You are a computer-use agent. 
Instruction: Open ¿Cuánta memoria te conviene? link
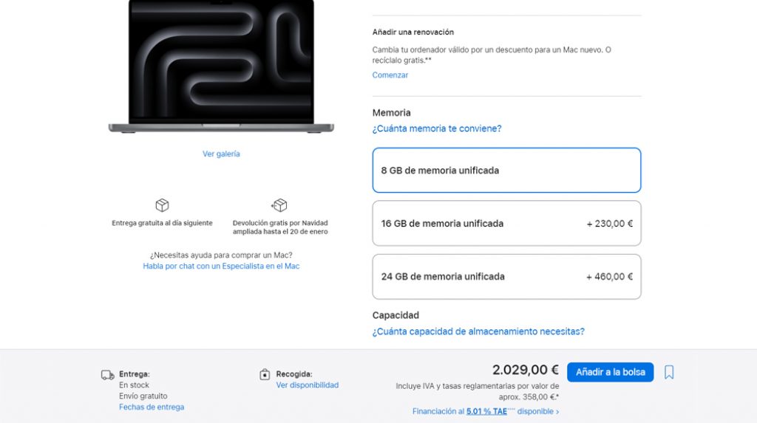click(x=436, y=128)
